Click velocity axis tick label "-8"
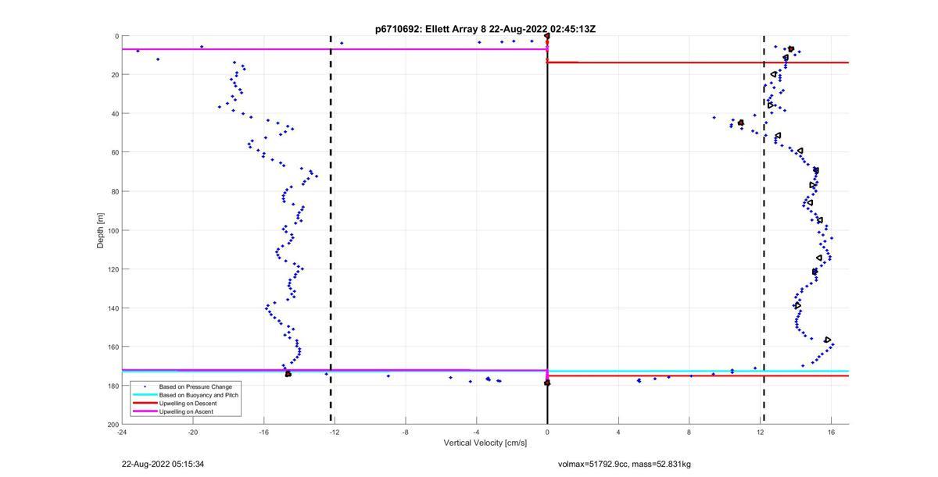Screen dimensions: 938x477 406,432
